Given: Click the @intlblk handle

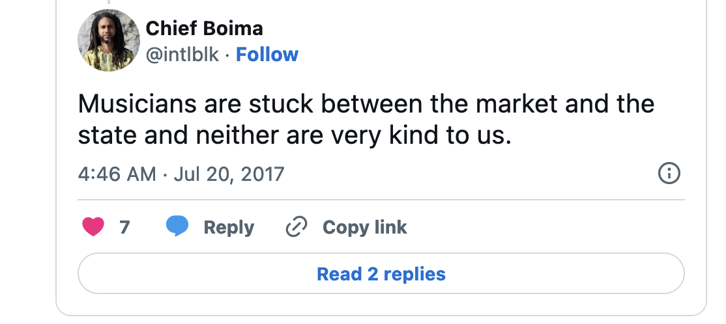Looking at the screenshot, I should pyautogui.click(x=182, y=55).
